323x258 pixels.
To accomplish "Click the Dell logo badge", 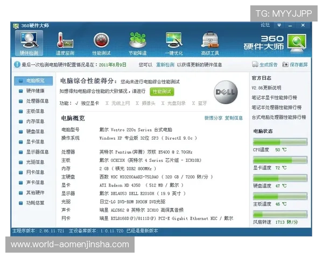I will 226,92.
